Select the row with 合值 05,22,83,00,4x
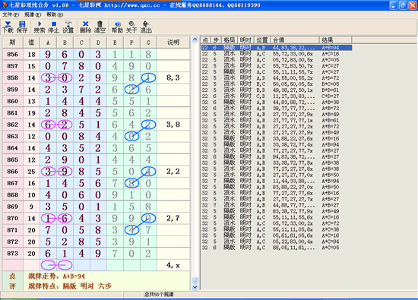418x300 pixels. point(277,242)
